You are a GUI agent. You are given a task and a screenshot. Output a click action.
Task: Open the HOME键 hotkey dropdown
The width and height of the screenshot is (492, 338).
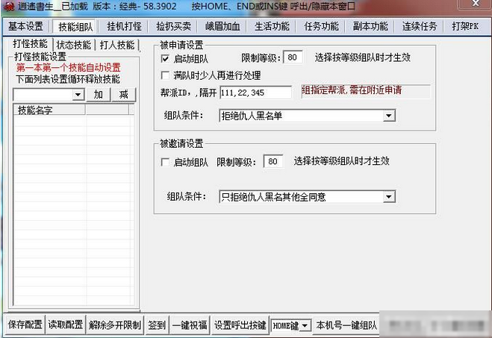pyautogui.click(x=305, y=326)
